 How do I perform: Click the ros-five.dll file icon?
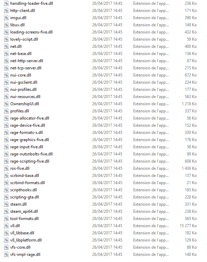coord(6,168)
